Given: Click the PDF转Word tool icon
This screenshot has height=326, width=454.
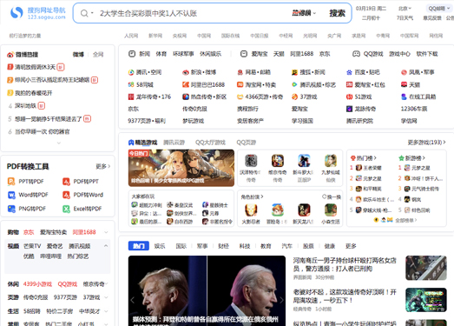Looking at the screenshot, I should click(x=66, y=195).
